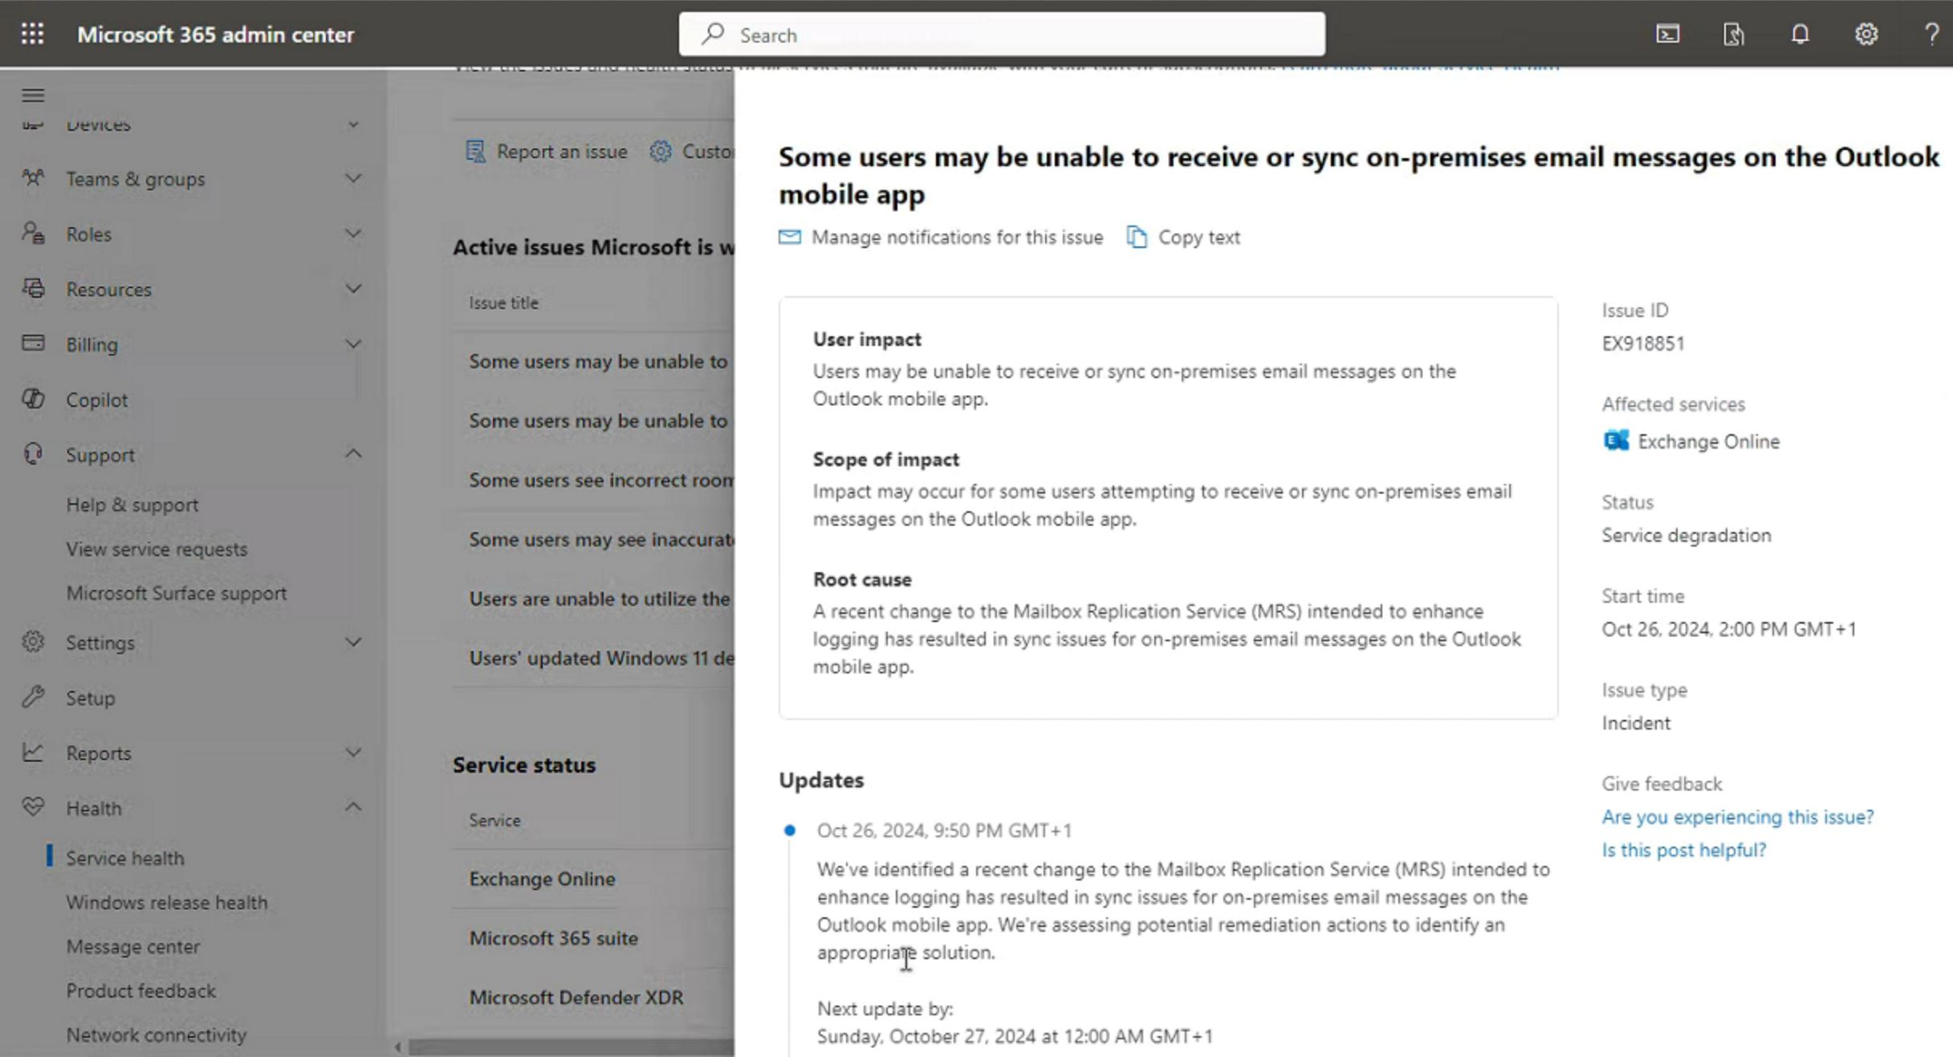Open Product feedback

tap(140, 990)
